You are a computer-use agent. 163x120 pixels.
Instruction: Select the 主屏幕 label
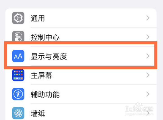click(x=42, y=75)
